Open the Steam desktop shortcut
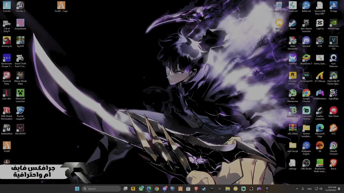The image size is (344, 193). pyautogui.click(x=293, y=24)
